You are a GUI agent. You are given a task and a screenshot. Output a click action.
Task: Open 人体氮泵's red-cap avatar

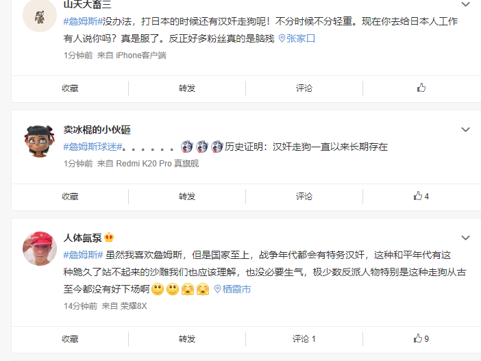(x=40, y=249)
